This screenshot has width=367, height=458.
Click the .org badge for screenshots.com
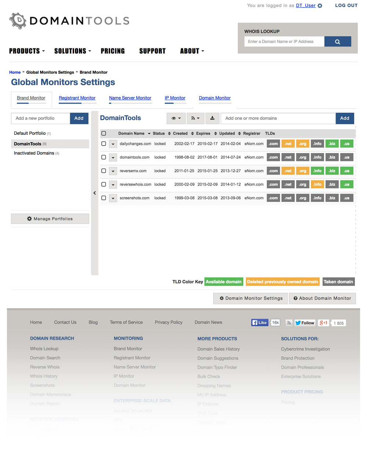tap(303, 198)
